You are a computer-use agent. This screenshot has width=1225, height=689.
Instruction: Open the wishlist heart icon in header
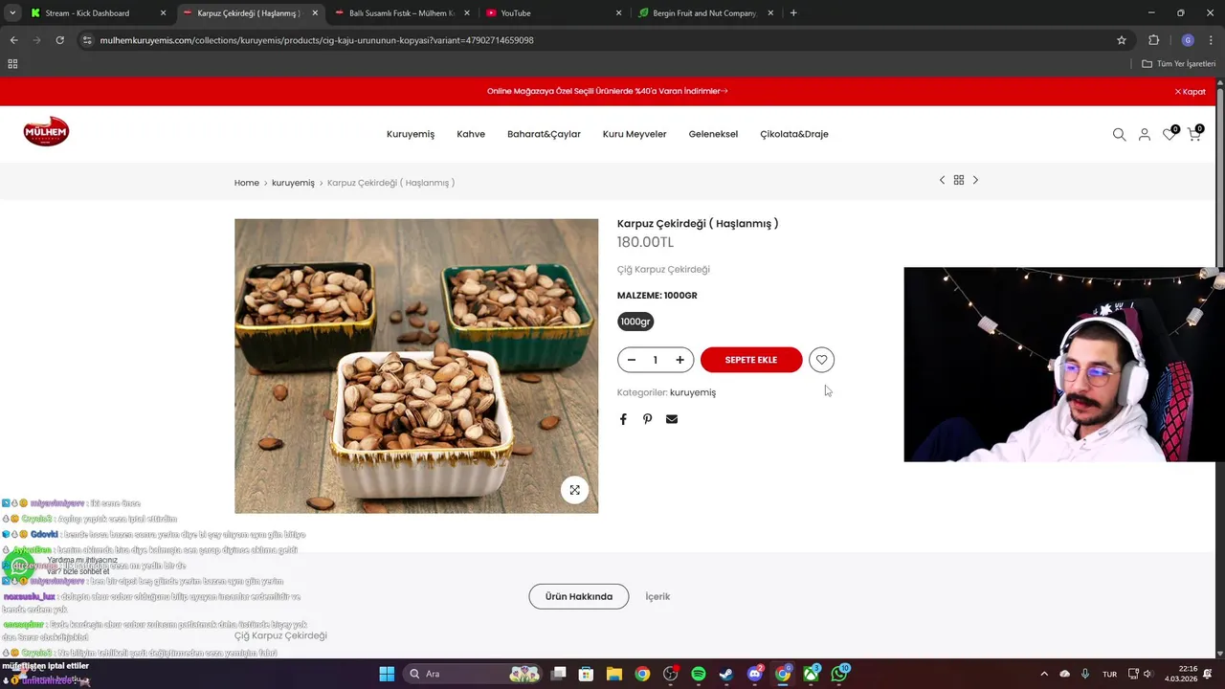pos(1169,134)
